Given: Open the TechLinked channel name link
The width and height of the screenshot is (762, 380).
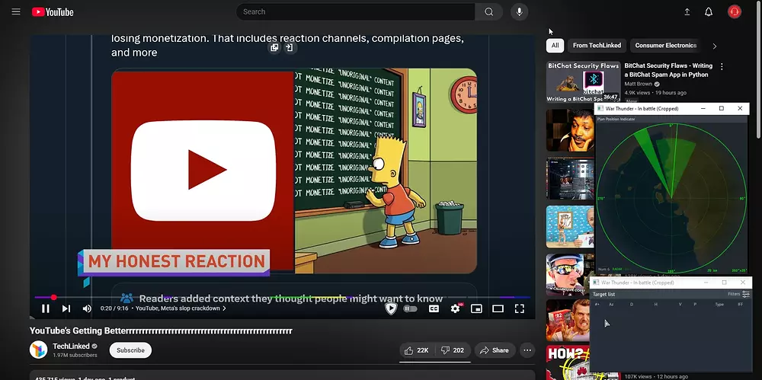Looking at the screenshot, I should point(71,346).
